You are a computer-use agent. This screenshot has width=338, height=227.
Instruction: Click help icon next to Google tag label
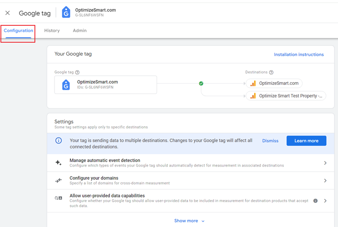point(78,72)
